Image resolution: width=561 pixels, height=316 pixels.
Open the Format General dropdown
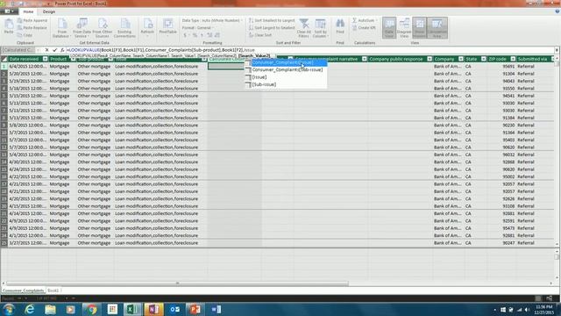pos(198,27)
